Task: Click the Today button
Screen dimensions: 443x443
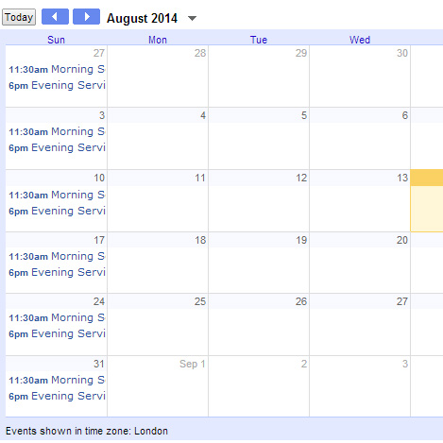Action: tap(19, 17)
